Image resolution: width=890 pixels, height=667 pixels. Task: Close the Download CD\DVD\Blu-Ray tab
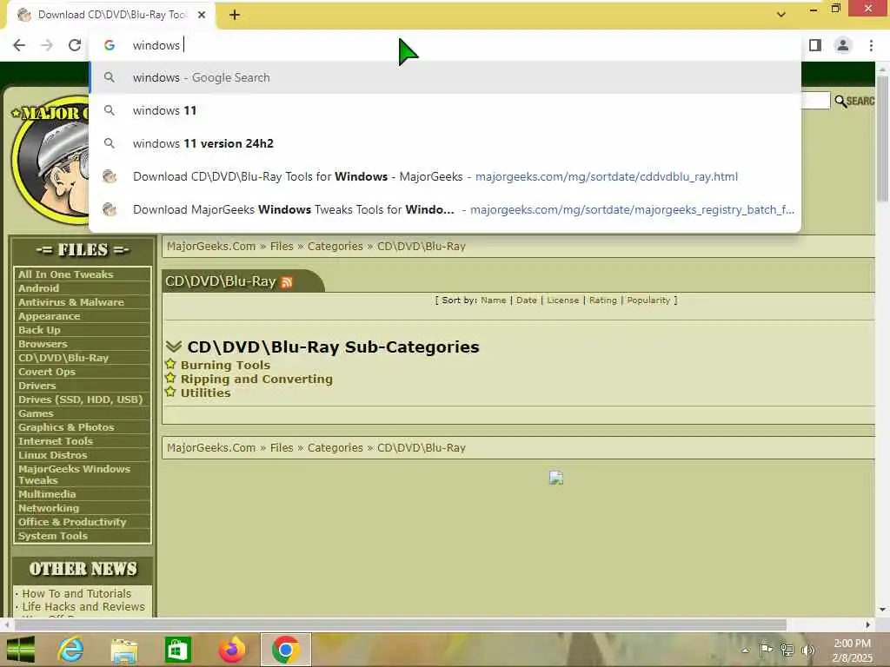pyautogui.click(x=202, y=15)
